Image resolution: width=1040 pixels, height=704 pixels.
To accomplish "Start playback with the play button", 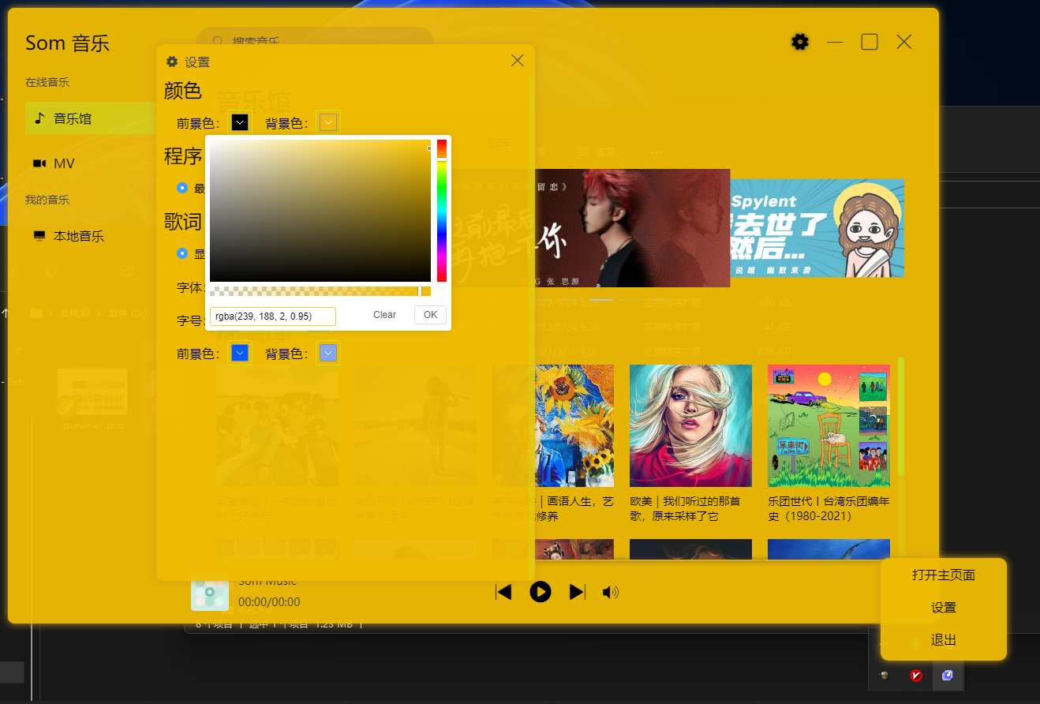I will click(x=541, y=591).
